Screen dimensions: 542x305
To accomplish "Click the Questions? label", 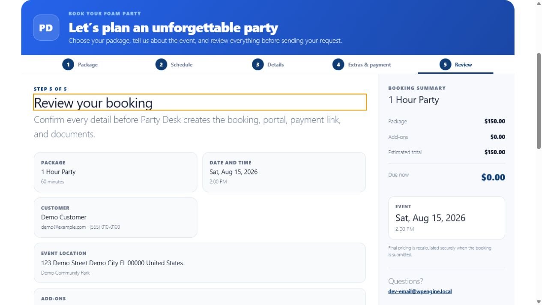I will [x=405, y=281].
